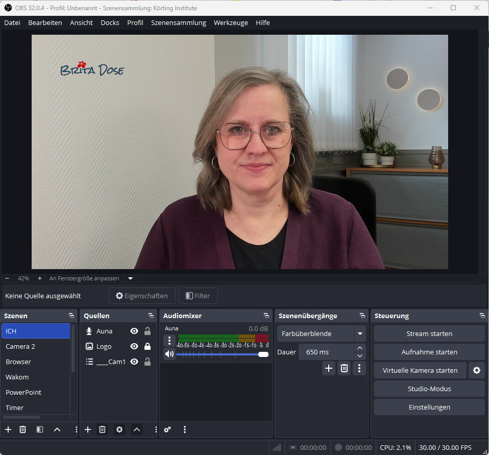Open Einstellungen from Steuerung panel
Screen dimensions: 489x455
pos(429,407)
